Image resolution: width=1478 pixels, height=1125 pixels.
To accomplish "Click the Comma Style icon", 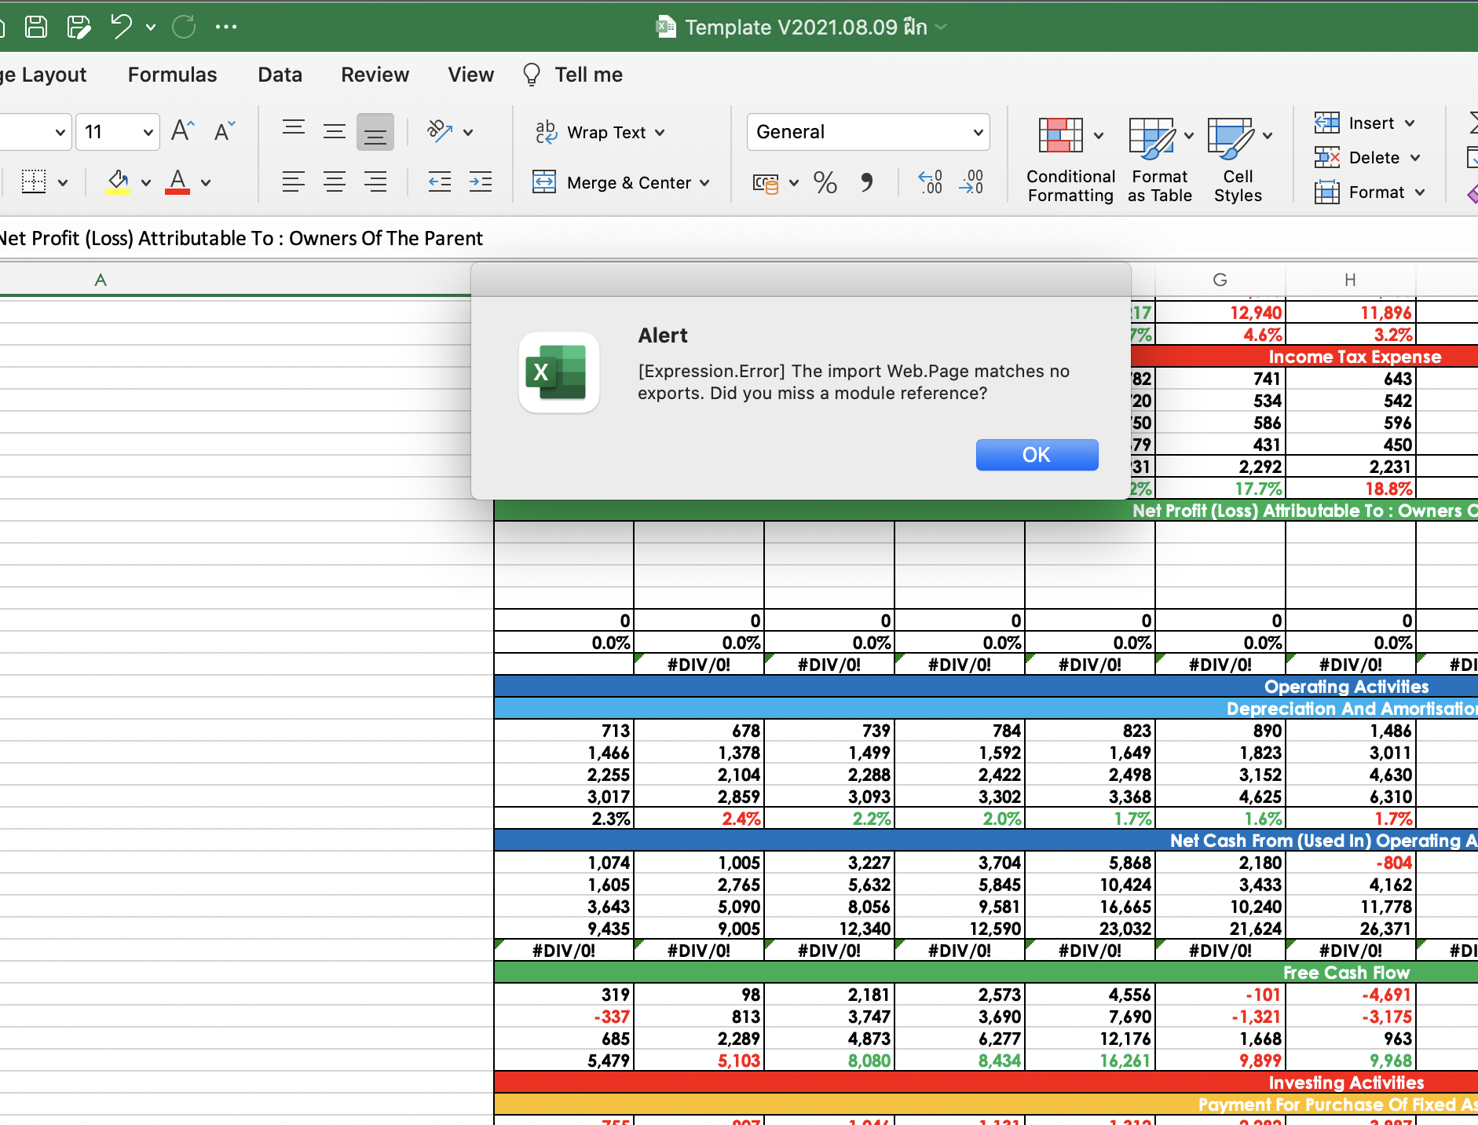I will click(866, 183).
